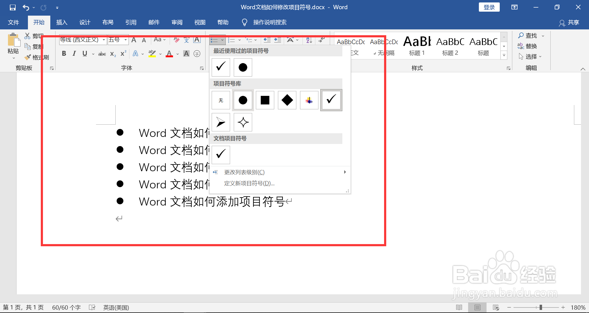Undo the last action

coord(26,7)
